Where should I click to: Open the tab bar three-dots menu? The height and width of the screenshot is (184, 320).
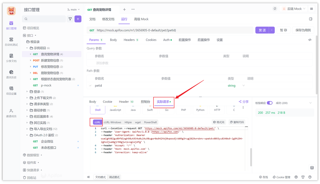[x=133, y=9]
